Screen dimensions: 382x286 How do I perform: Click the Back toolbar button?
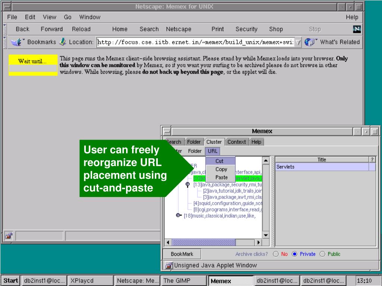click(x=22, y=29)
